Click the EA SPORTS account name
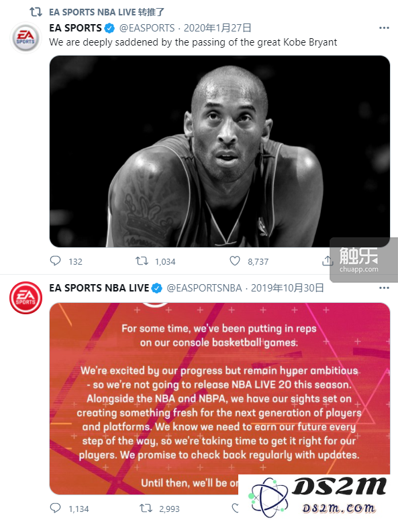Image resolution: width=398 pixels, height=520 pixels. tap(75, 28)
